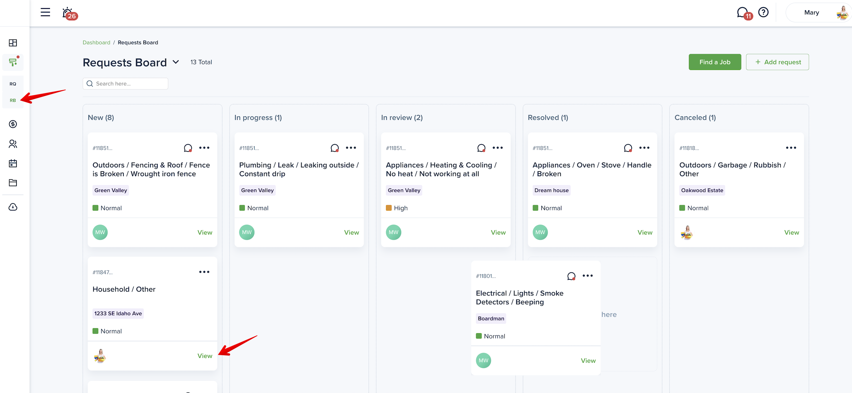Open the dashboard grid icon in sidebar

[x=13, y=43]
